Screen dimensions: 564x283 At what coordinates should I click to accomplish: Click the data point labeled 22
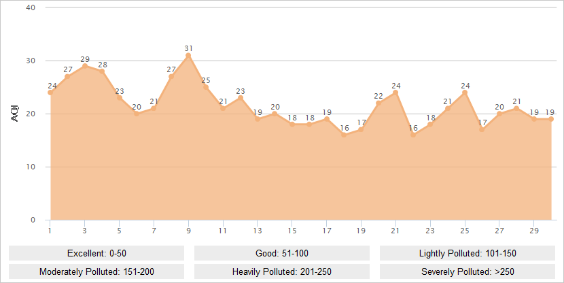pyautogui.click(x=378, y=103)
